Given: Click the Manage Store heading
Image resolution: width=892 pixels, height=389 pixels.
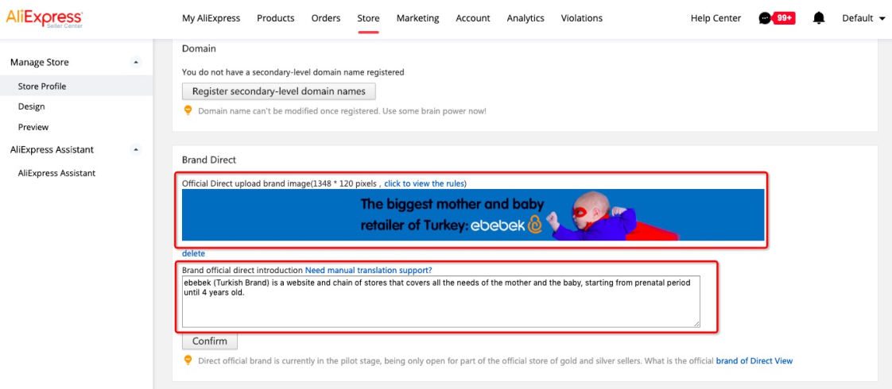Looking at the screenshot, I should tap(39, 62).
